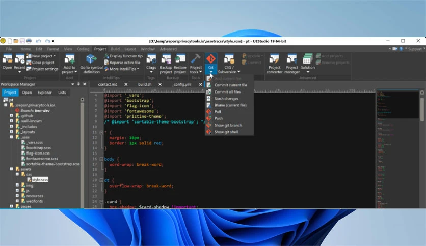
Task: Click the code minimap preview
Action: point(397,149)
